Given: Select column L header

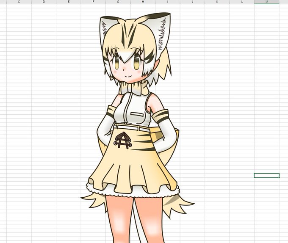Looking at the screenshot, I should 242,2.
